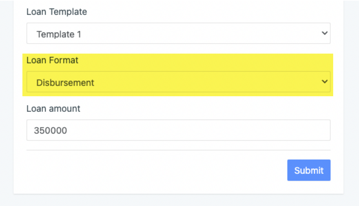Click the gray page background below the card
359x206 pixels.
tap(178, 201)
